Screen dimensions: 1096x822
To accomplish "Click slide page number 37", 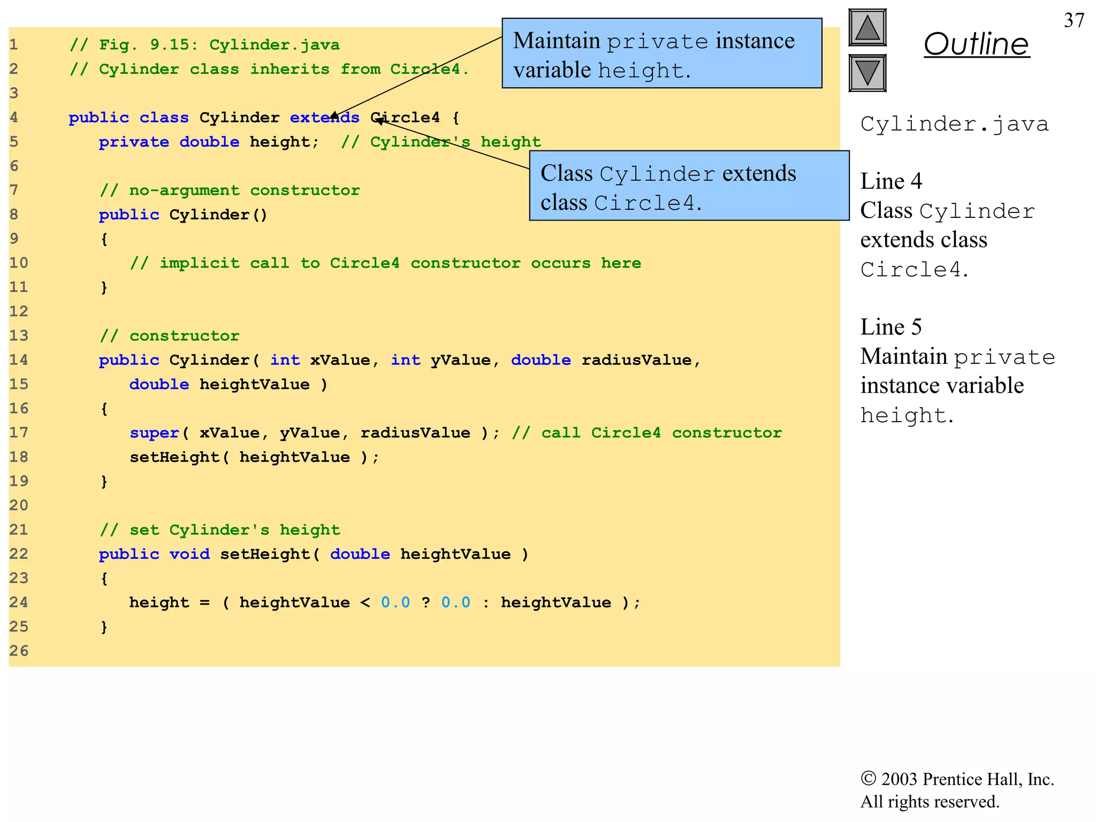I will pos(1074,20).
